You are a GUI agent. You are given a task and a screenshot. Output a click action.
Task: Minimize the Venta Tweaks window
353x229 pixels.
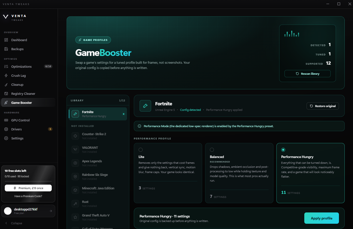tap(328, 4)
